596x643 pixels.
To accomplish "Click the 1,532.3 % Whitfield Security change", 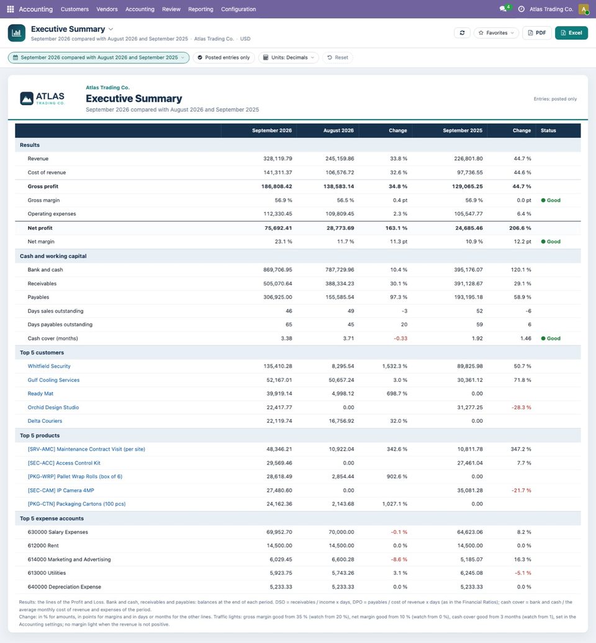I will 394,366.
